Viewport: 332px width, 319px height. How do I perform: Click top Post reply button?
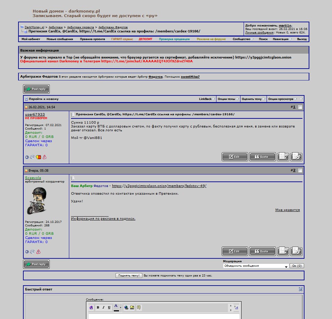click(37, 89)
